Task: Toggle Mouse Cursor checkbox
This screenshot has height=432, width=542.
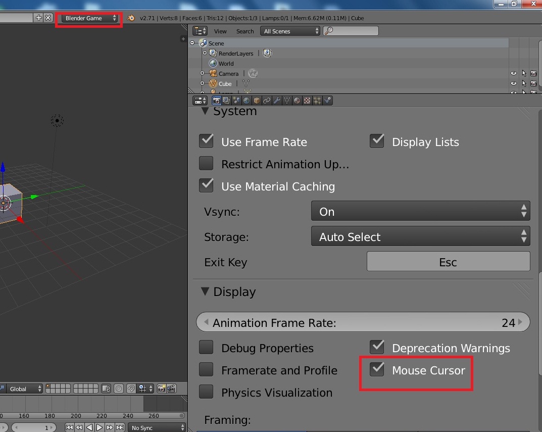Action: tap(377, 369)
